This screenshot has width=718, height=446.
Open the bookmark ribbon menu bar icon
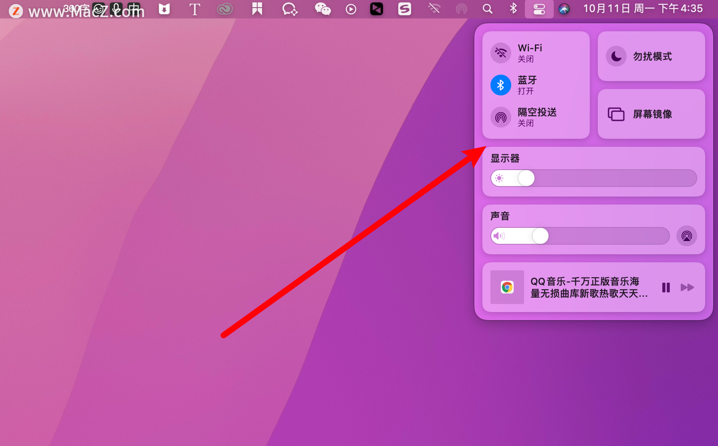pos(257,9)
